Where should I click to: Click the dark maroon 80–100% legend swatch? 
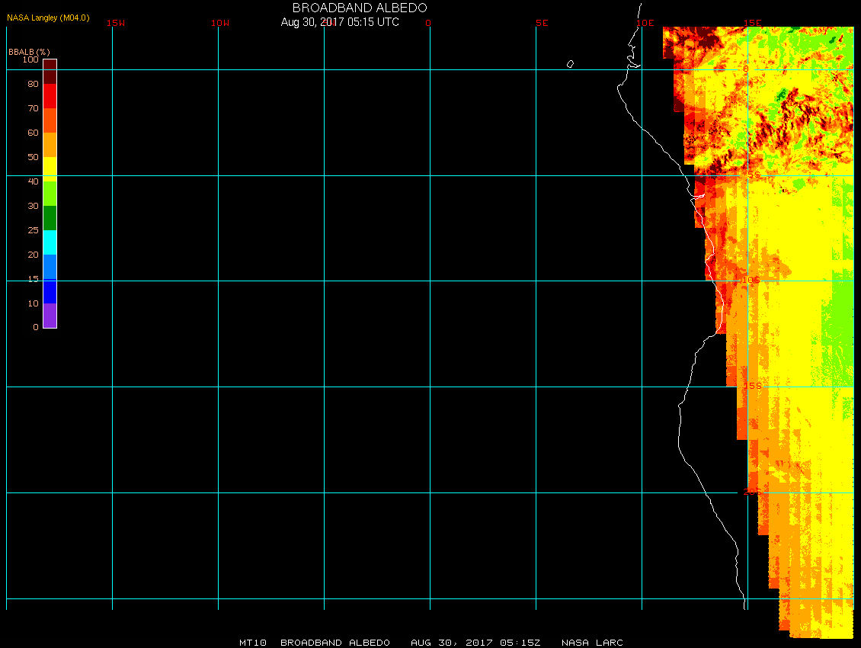pyautogui.click(x=50, y=71)
